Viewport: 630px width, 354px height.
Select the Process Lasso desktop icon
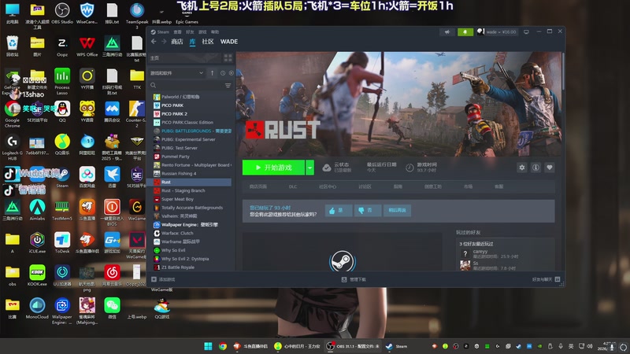62,81
